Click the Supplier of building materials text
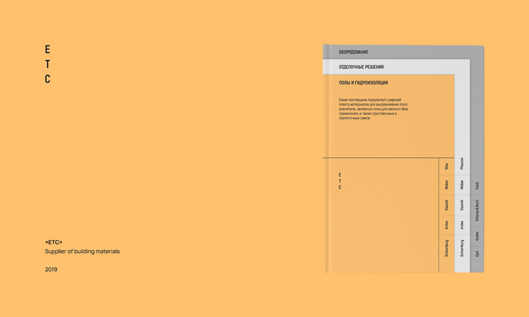 83,251
